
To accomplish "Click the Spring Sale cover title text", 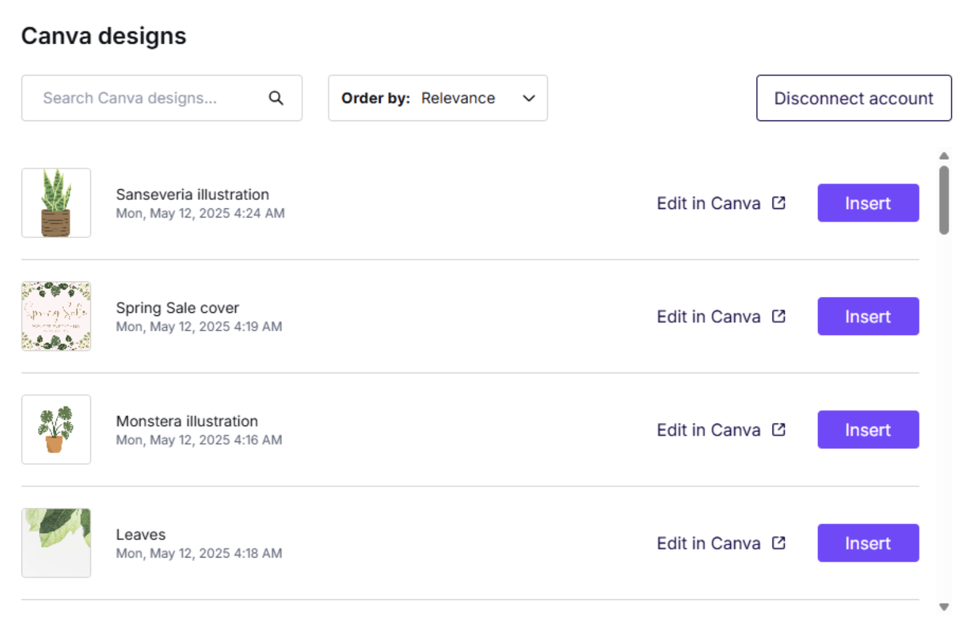I will click(x=177, y=307).
